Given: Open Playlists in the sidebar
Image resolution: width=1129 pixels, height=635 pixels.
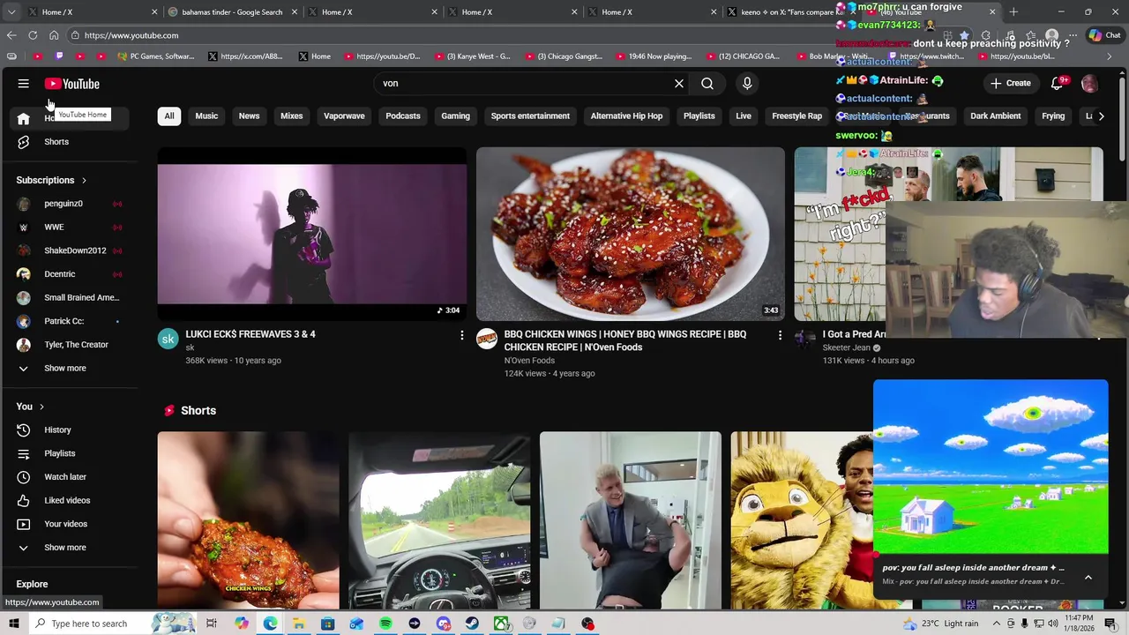Looking at the screenshot, I should coord(69,453).
